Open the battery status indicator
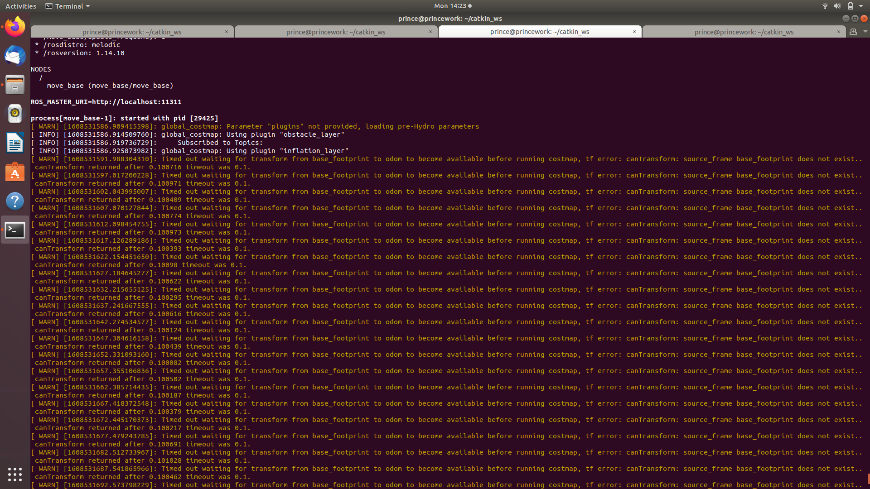Viewport: 870px width, 489px height. pos(850,6)
